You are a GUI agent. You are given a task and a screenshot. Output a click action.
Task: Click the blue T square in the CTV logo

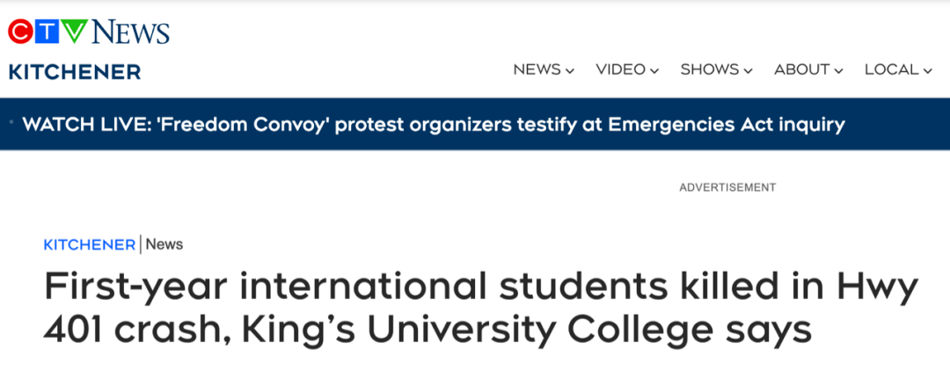point(47,32)
